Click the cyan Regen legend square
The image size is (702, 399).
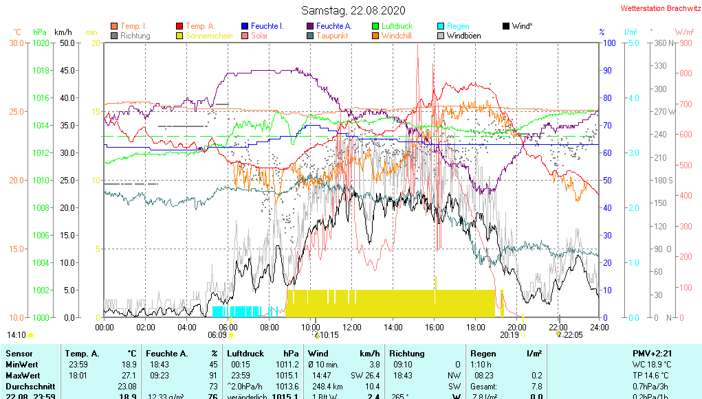coord(441,26)
